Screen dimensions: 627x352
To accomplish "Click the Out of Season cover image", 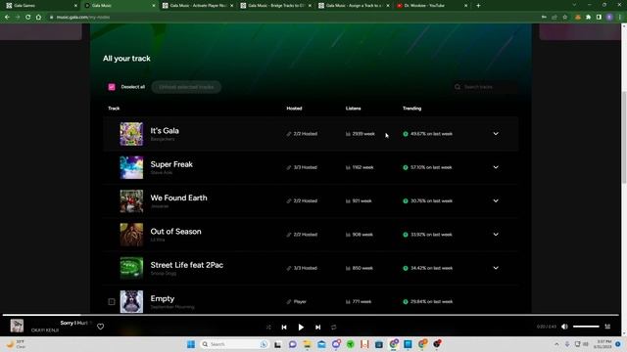I will (x=131, y=235).
